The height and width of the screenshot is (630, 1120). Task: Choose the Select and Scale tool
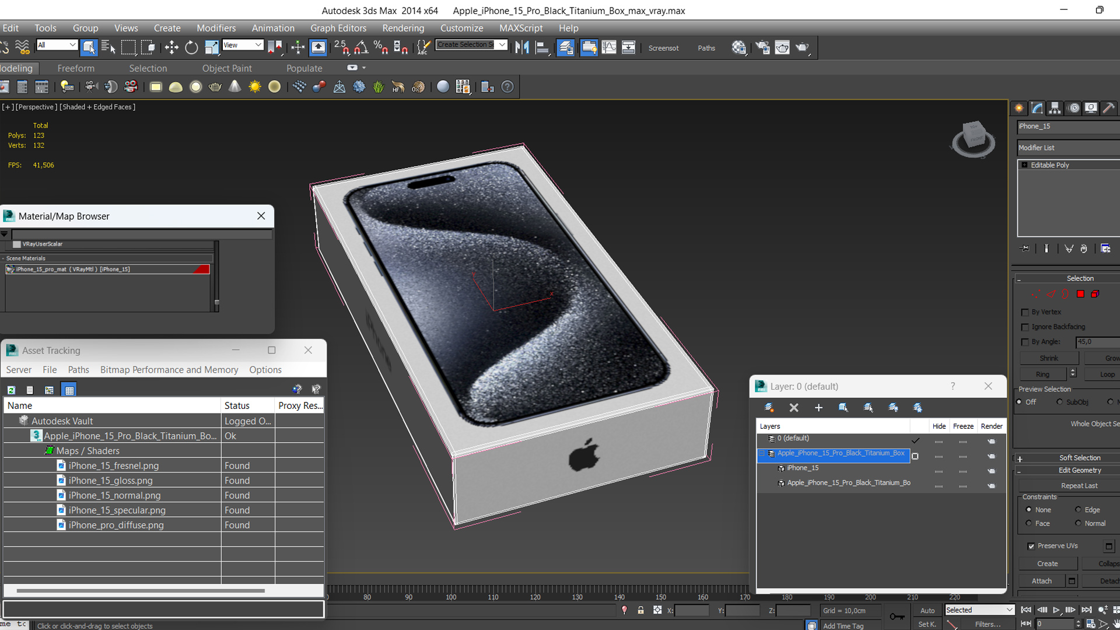(x=211, y=47)
